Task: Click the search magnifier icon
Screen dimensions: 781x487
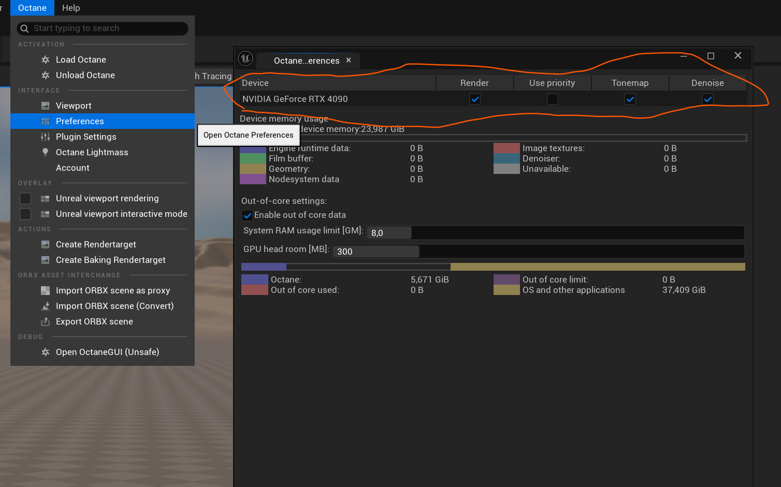Action: (24, 28)
